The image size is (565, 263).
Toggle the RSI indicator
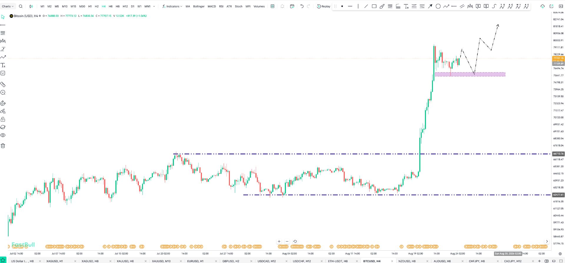221,6
